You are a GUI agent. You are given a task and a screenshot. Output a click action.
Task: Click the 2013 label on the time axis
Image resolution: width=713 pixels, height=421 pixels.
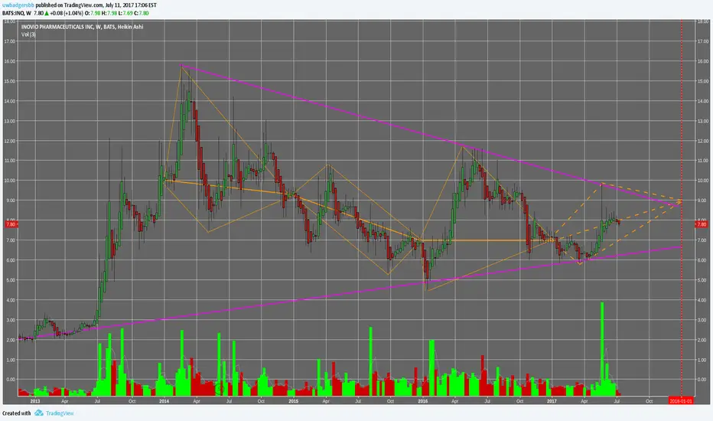click(35, 401)
